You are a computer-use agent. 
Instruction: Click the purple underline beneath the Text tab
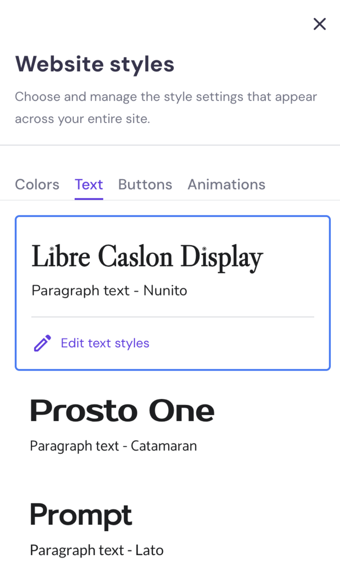pyautogui.click(x=89, y=199)
